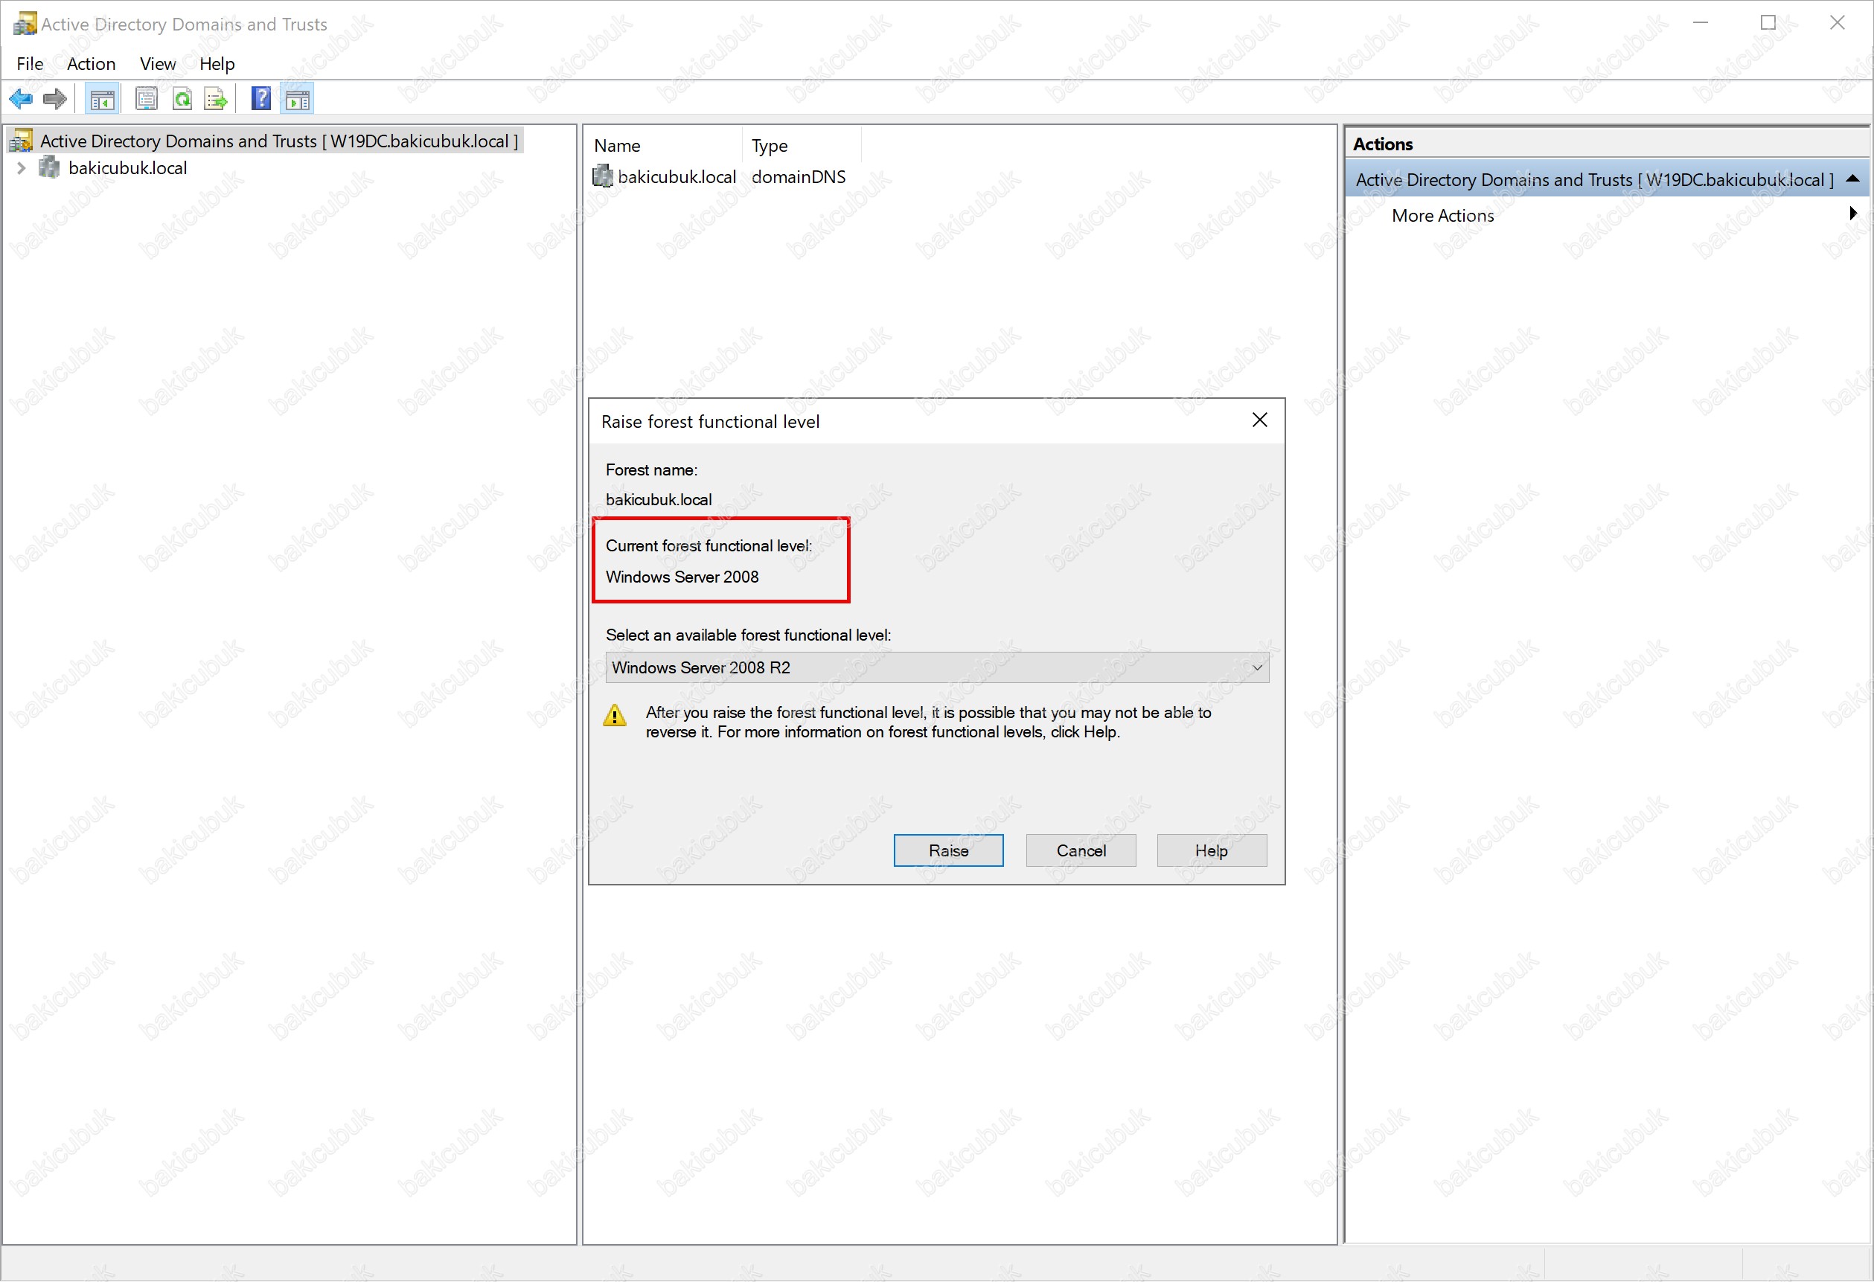Viewport: 1874px width, 1282px height.
Task: Close the Raise forest functional level dialog
Action: [1259, 420]
